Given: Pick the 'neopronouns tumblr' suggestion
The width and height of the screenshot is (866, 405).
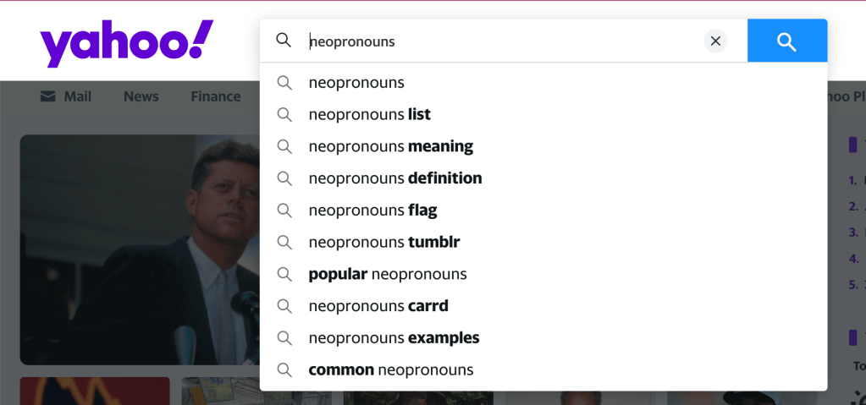Looking at the screenshot, I should point(383,243).
